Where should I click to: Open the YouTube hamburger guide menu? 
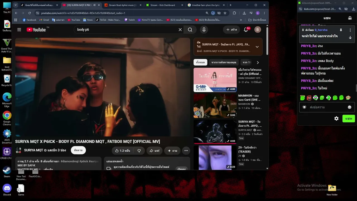pos(19,30)
